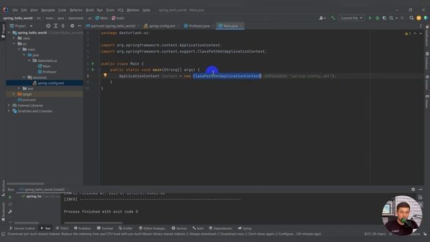
Task: Build the project with the hammer icon
Action: tap(333, 18)
